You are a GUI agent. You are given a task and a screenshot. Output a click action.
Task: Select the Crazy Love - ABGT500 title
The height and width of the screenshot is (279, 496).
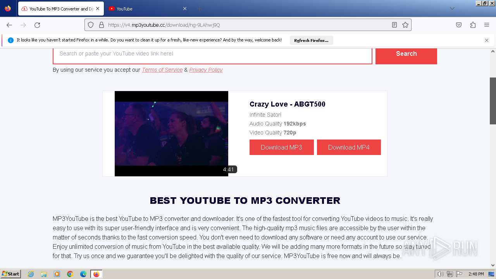pos(288,104)
